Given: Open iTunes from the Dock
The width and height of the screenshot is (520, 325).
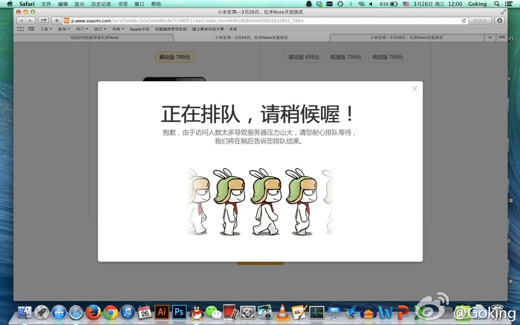Looking at the screenshot, I should tap(127, 312).
